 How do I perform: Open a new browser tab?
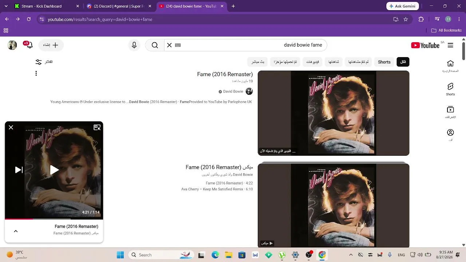point(233,6)
